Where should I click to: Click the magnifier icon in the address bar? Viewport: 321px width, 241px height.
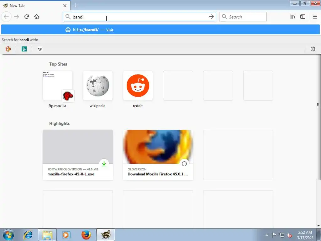68,17
